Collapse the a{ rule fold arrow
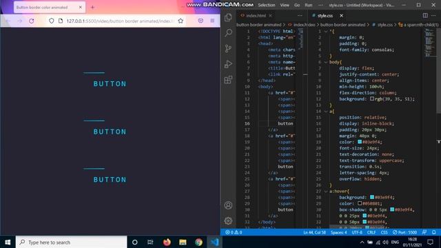 tap(326, 112)
